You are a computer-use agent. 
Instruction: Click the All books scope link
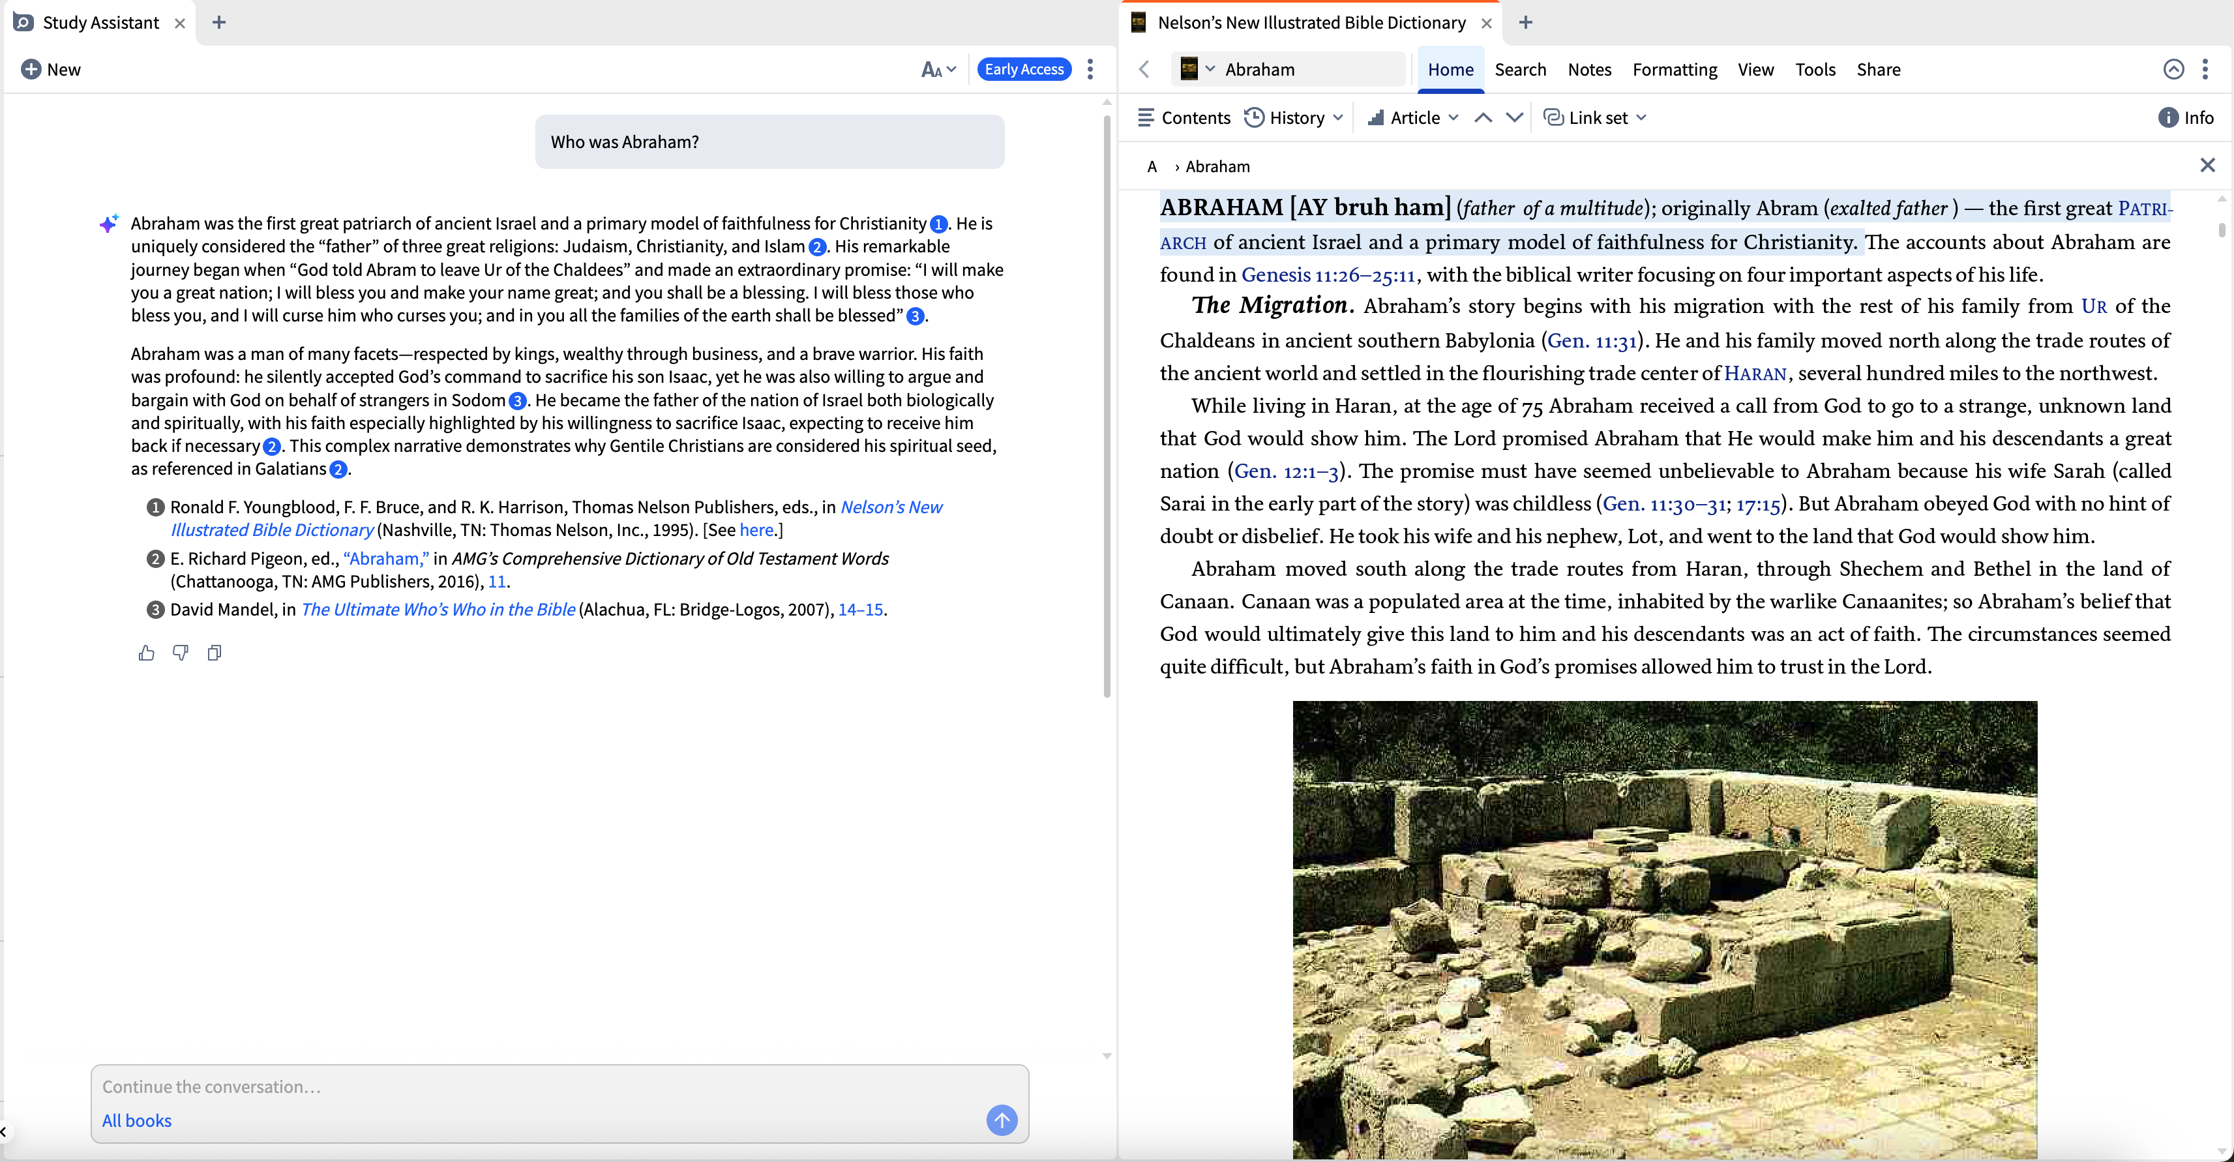(137, 1120)
